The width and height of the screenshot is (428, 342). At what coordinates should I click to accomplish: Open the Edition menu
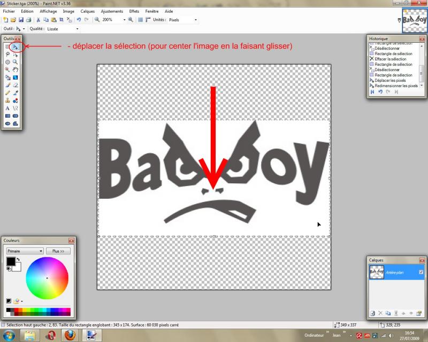tap(27, 11)
